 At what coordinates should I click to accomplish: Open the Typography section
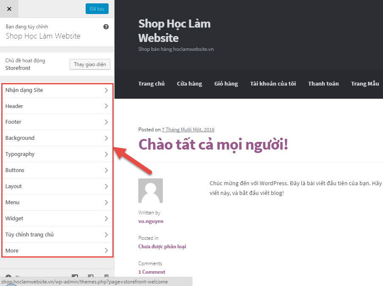[57, 154]
